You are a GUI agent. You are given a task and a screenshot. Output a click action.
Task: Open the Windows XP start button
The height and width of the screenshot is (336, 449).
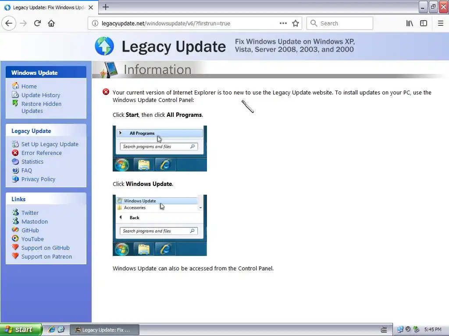[21, 329]
